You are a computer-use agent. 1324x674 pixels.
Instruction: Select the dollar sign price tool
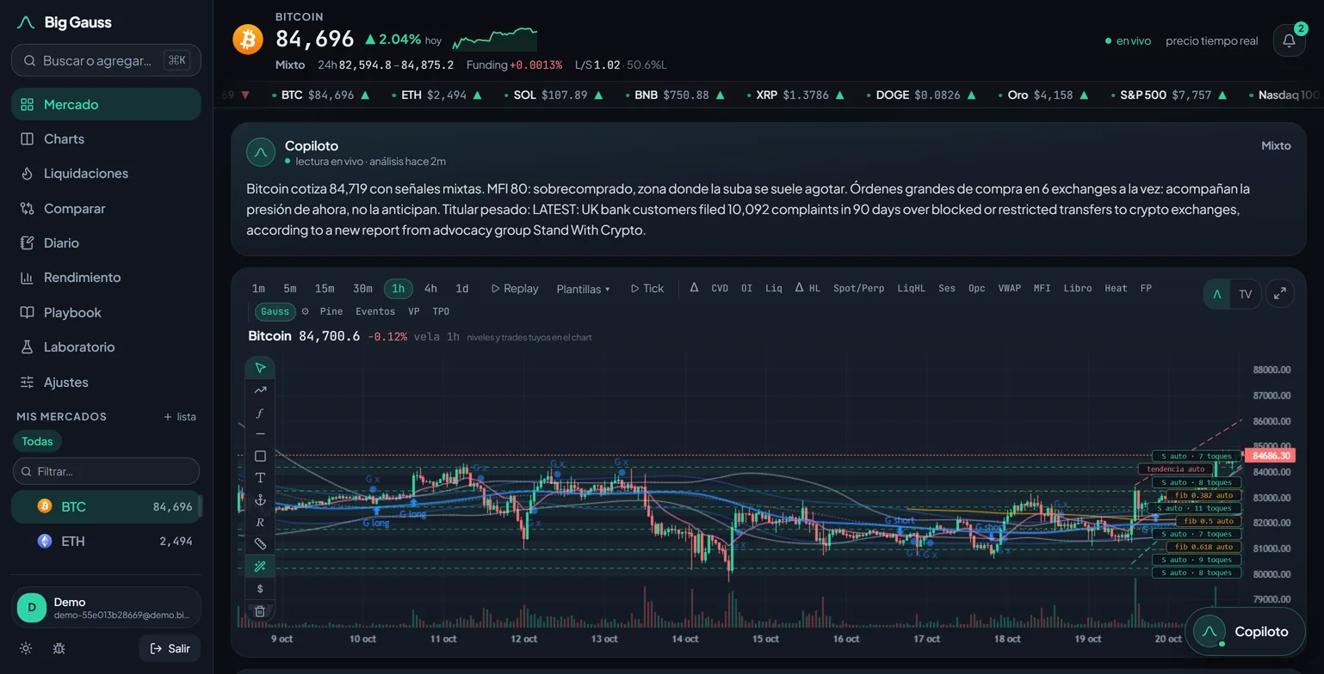(260, 589)
